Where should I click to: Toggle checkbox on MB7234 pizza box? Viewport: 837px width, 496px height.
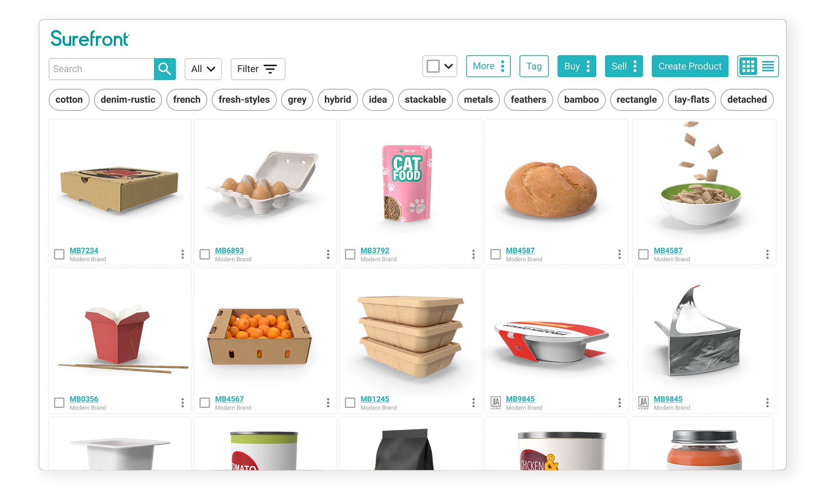pyautogui.click(x=59, y=253)
